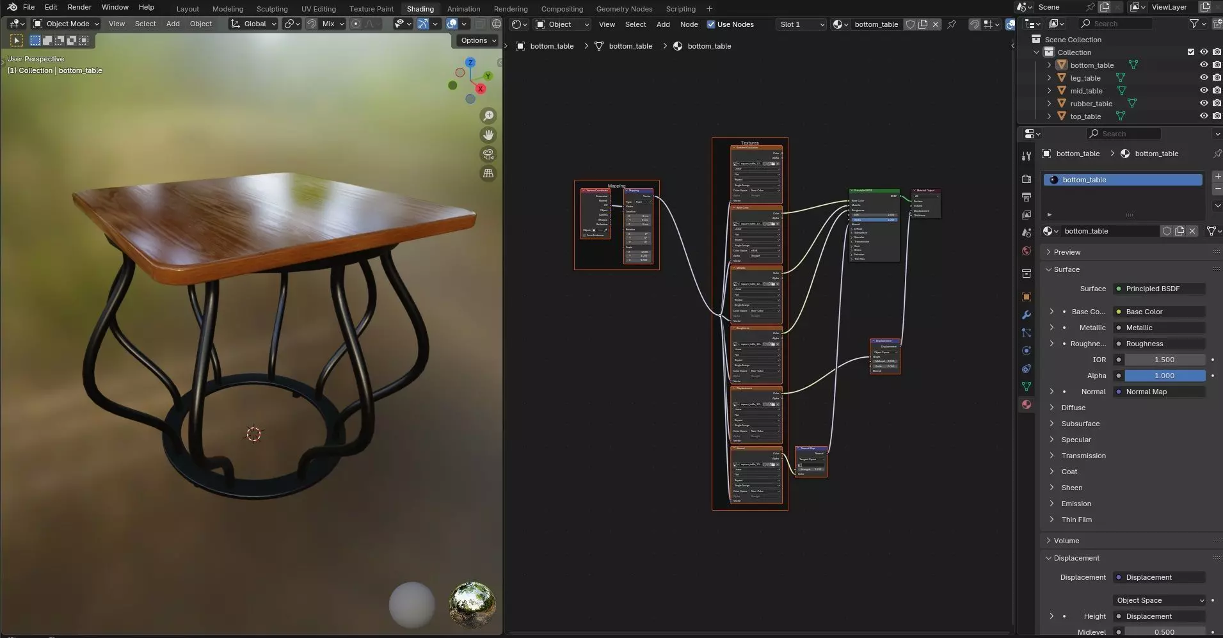Hide mid_table in viewport via eye icon
The height and width of the screenshot is (638, 1223).
coord(1204,90)
